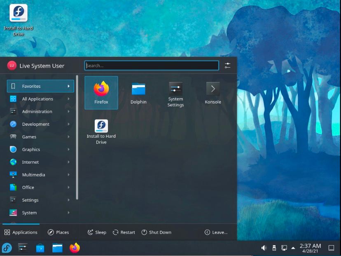Expand the System category arrow
Screen dimensions: 341x256
pos(68,212)
